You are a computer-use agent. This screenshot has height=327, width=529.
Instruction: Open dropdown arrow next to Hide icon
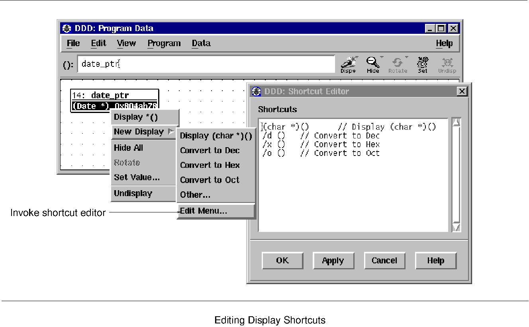coord(382,57)
